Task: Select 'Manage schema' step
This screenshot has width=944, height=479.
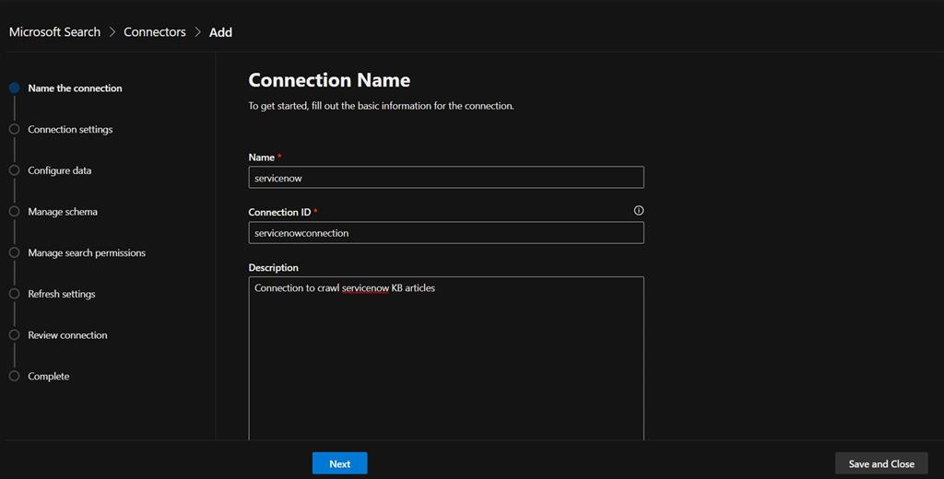Action: click(x=63, y=212)
